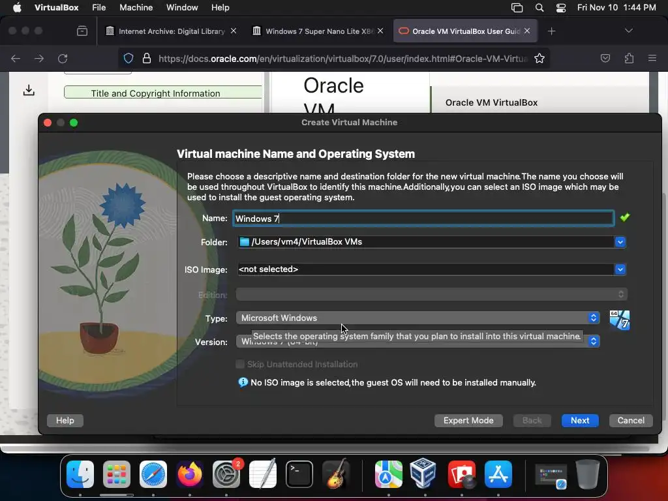
Task: Open VirtualBox application menu
Action: (x=56, y=8)
